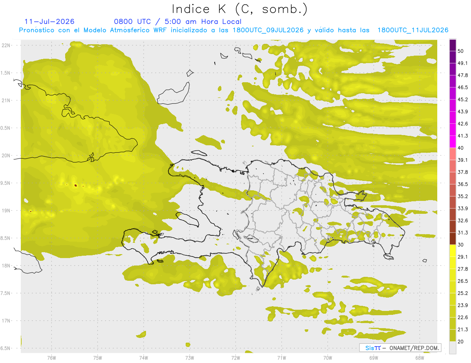Pick the colorbar value 39.1
This screenshot has height=363, width=471.
[x=463, y=160]
